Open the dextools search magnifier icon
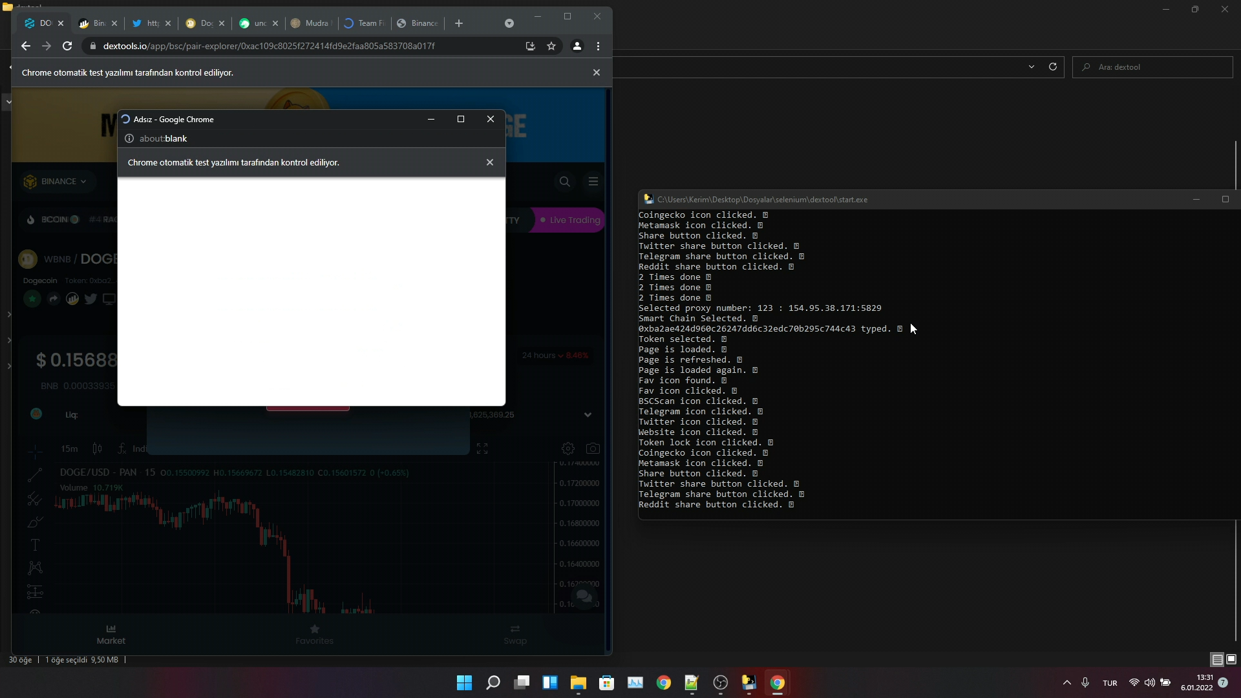This screenshot has height=698, width=1241. (x=565, y=182)
